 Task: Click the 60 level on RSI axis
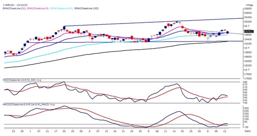coord(246,92)
